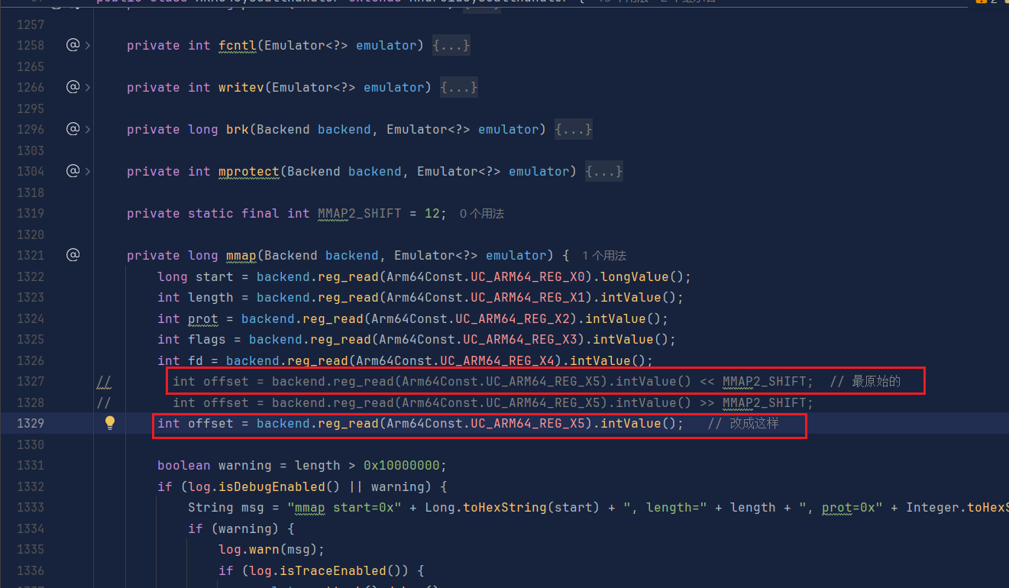Click UC_ARM64_REG_X1 on line 1323

528,298
